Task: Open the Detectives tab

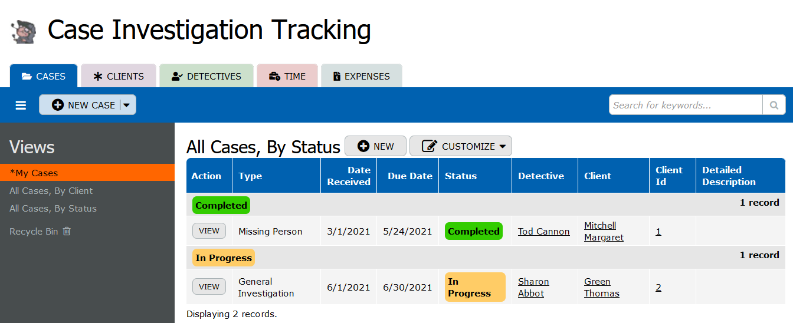Action: coord(207,76)
